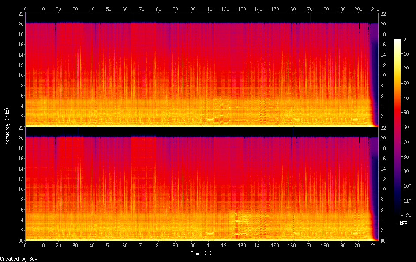Select the +0 label on the dBFS scale
Screen dimensions: 416x262
(x=404, y=39)
